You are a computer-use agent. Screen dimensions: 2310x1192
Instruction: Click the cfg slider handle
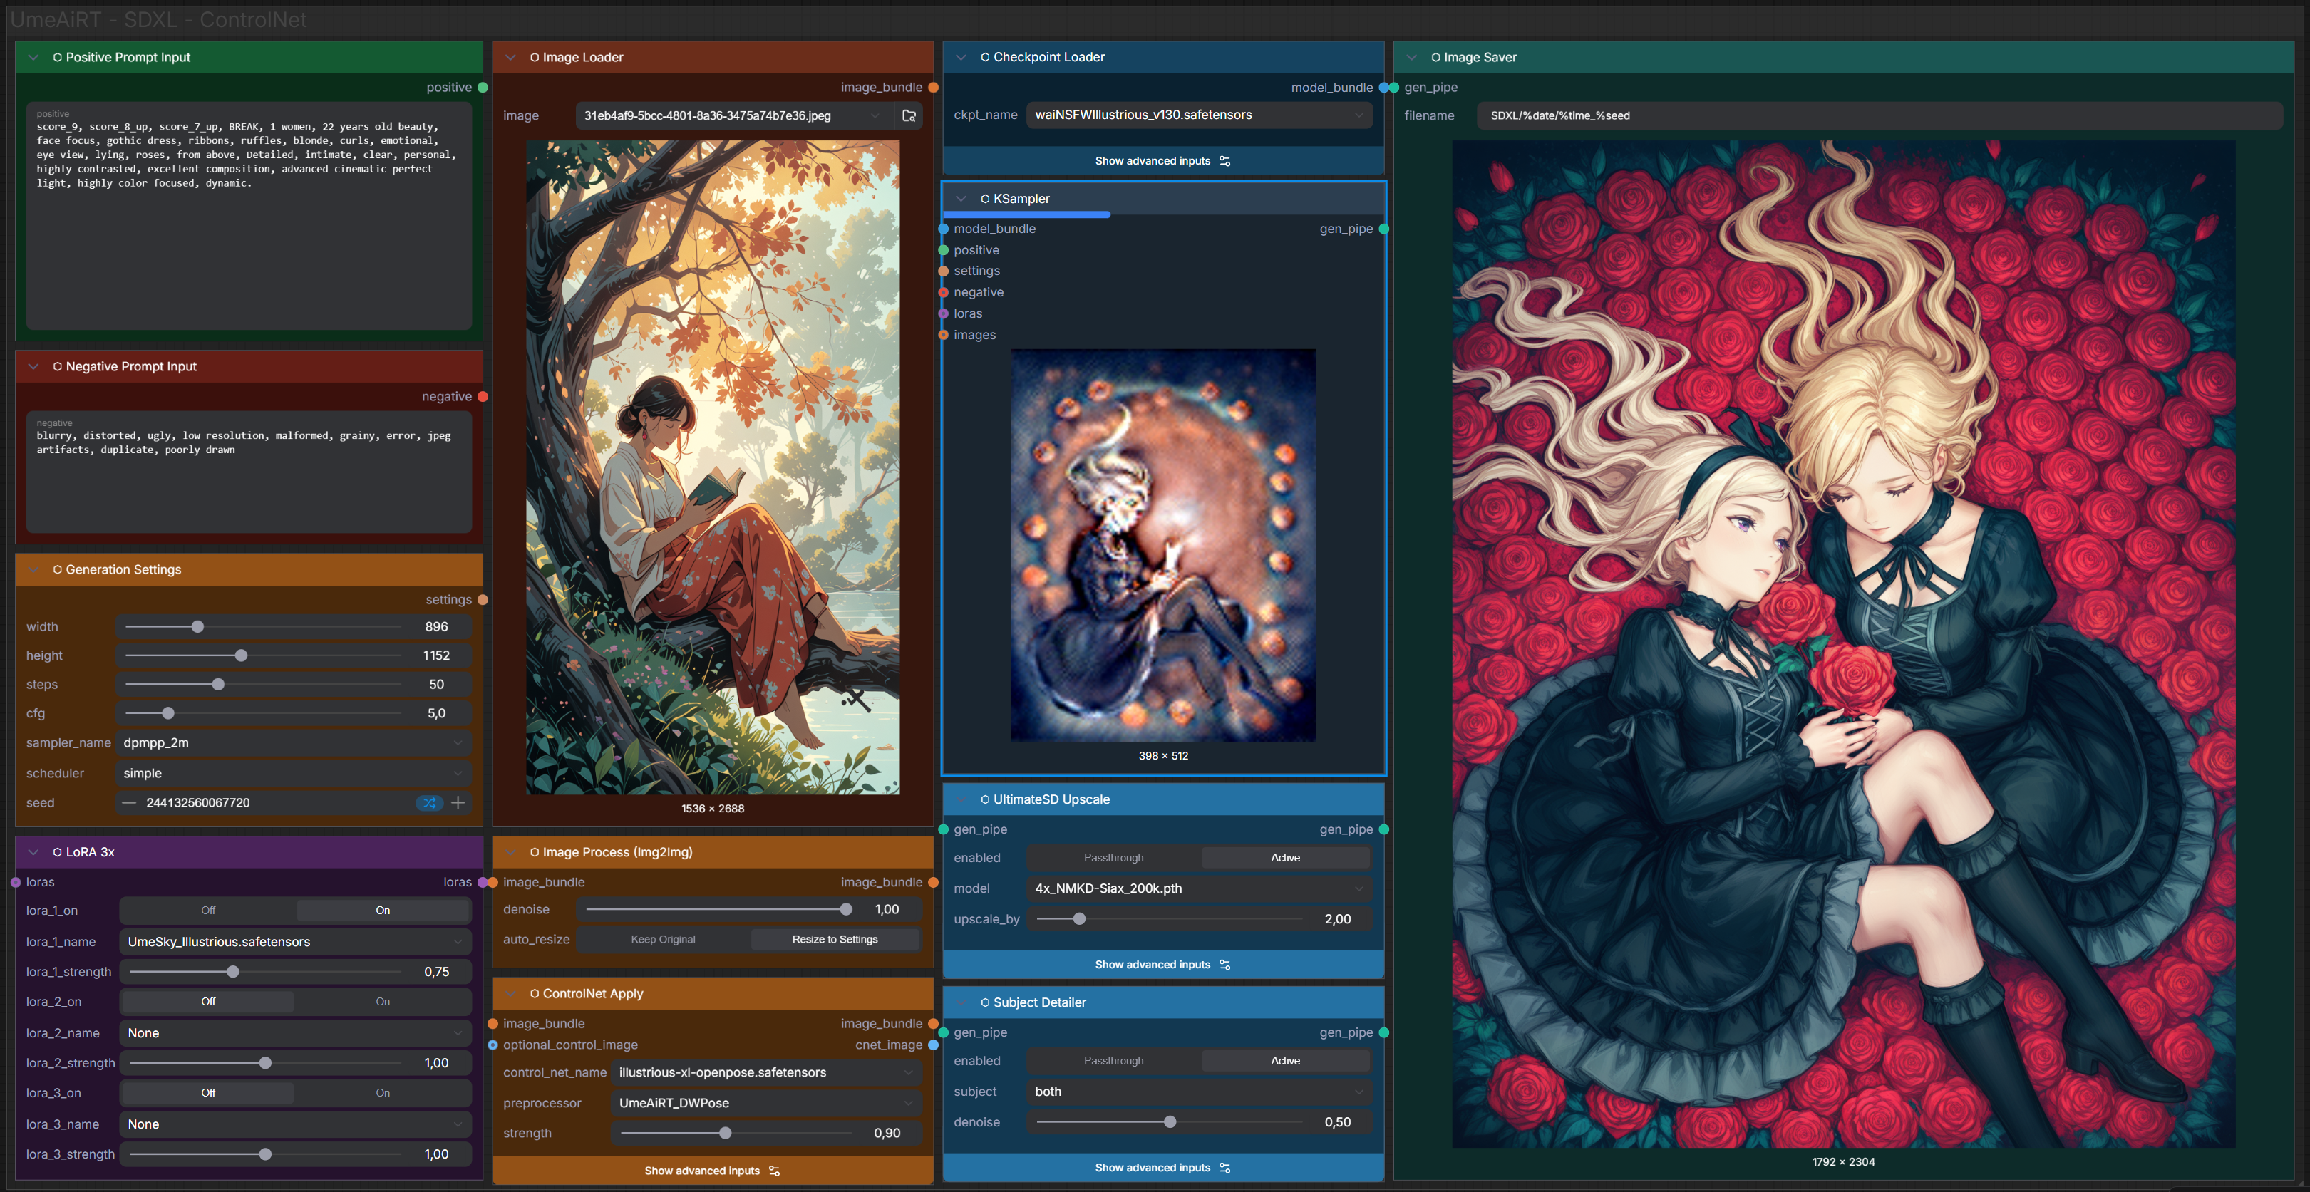point(167,713)
